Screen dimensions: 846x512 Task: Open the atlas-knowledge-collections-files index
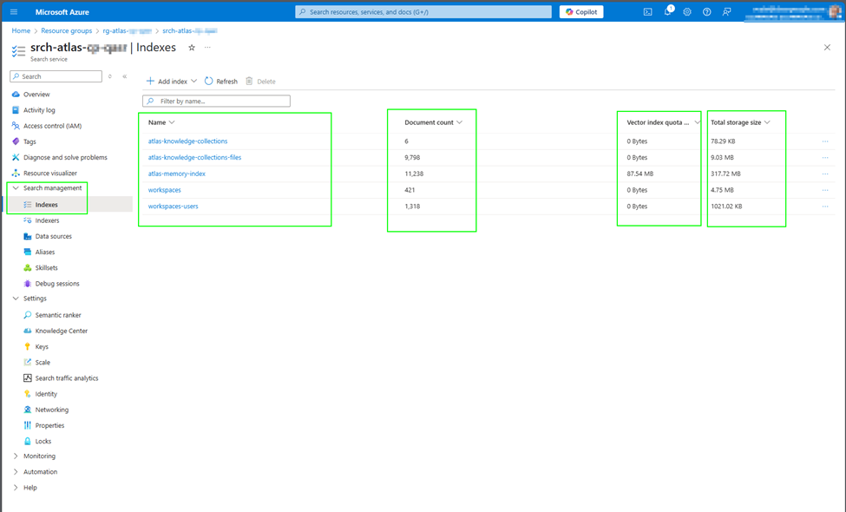[194, 158]
